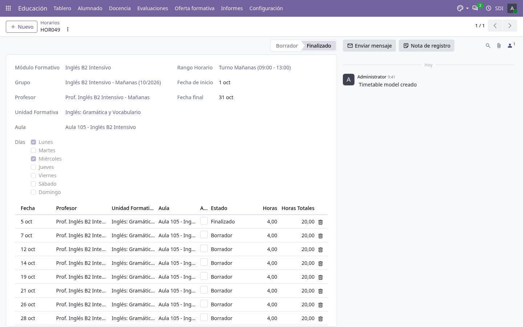Toggle the Martes day checkbox

pos(33,150)
